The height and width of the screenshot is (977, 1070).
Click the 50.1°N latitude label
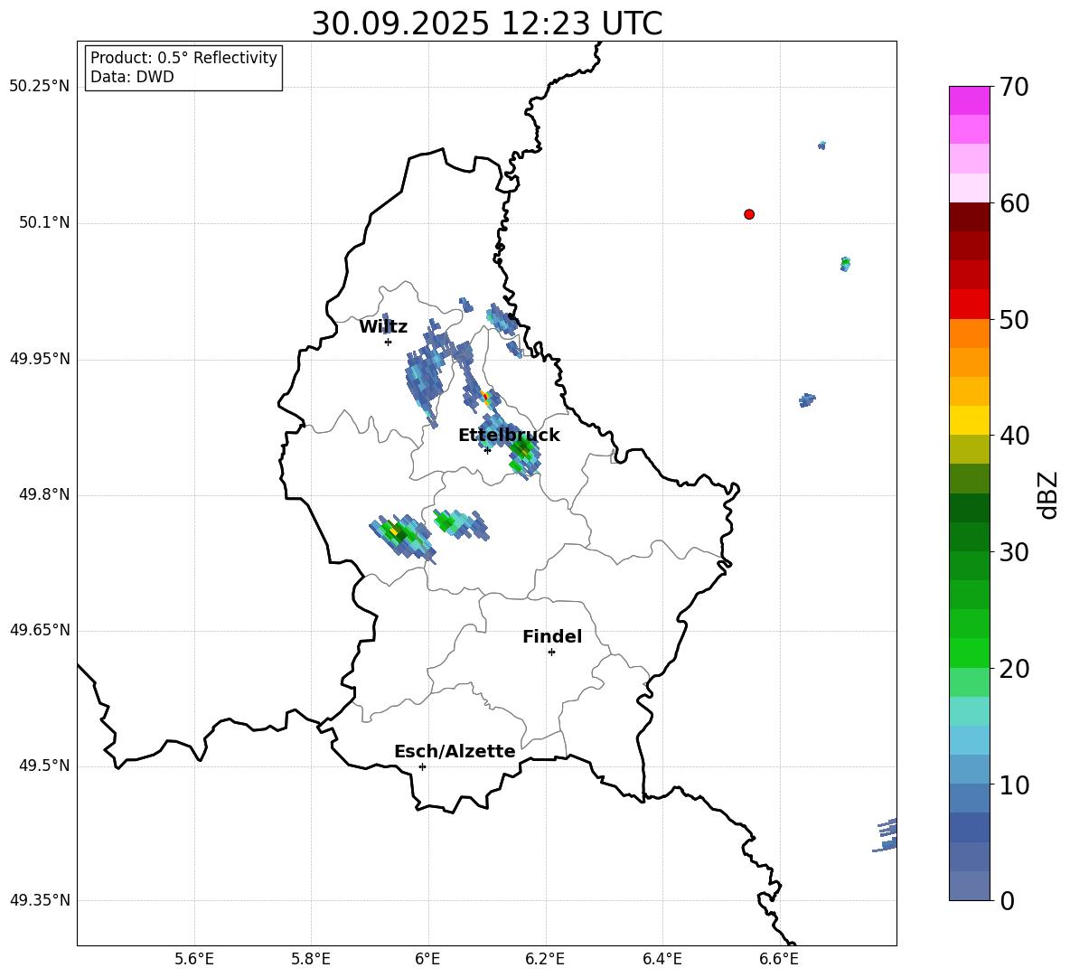tap(44, 223)
